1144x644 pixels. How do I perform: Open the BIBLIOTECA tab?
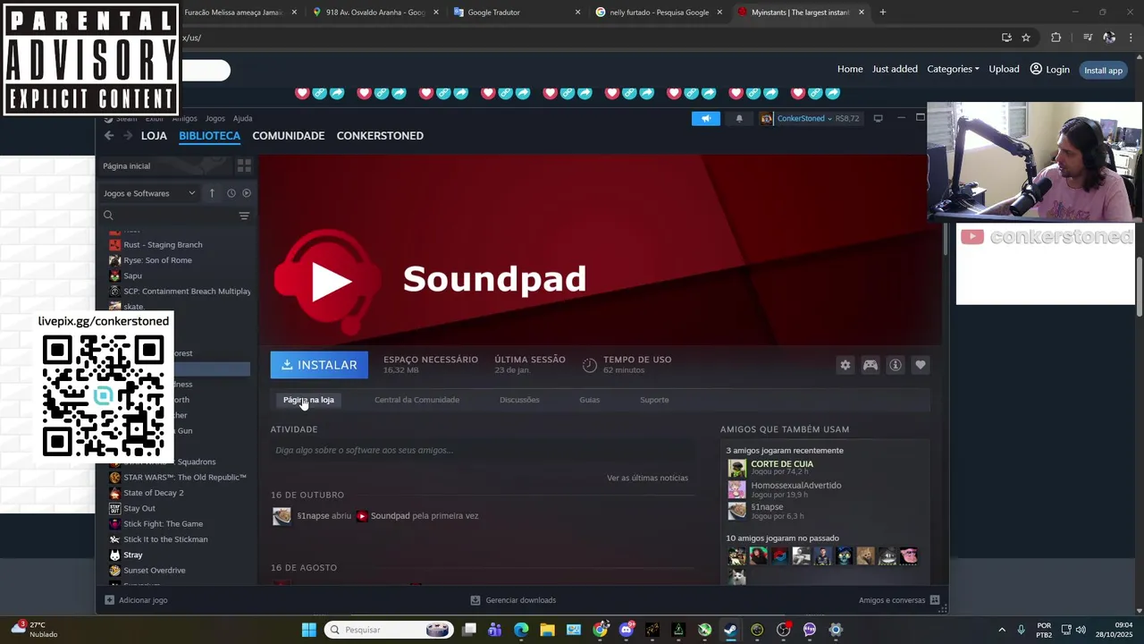pos(209,136)
